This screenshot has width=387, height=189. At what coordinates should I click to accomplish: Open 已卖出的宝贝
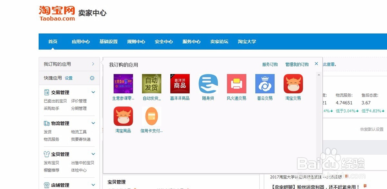click(x=55, y=101)
